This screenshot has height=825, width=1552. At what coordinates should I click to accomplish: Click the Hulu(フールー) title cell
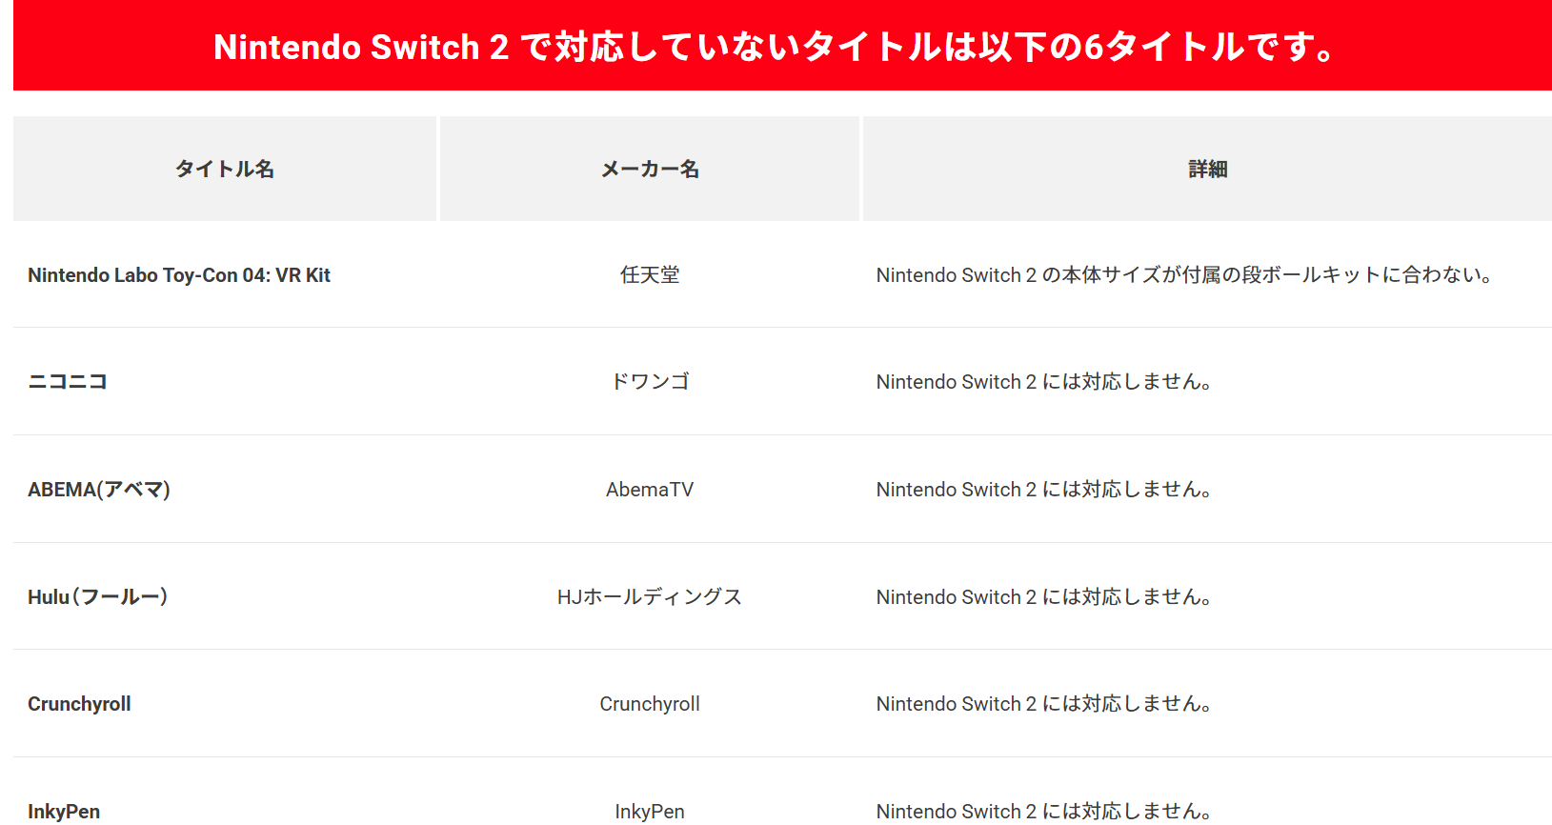(98, 597)
